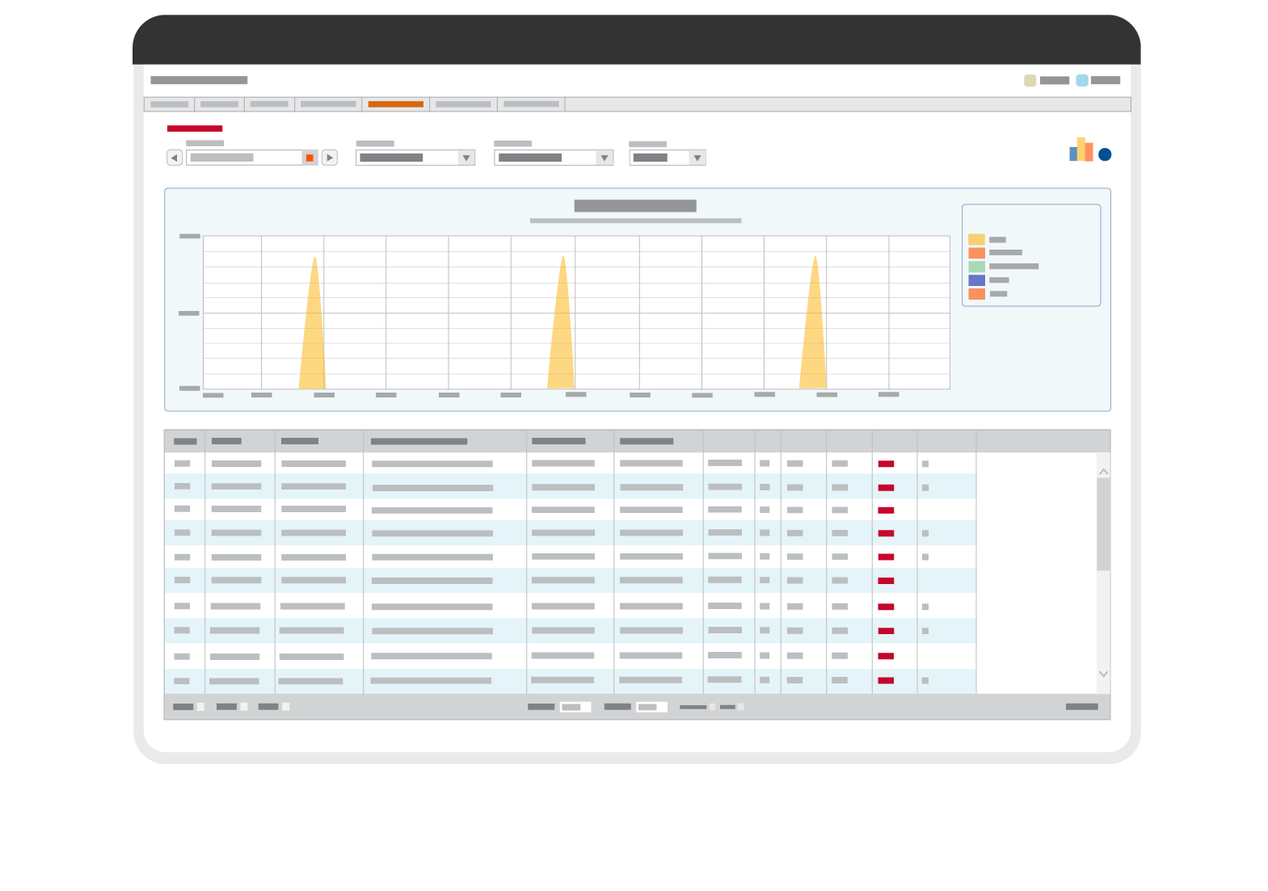Viewport: 1268px width, 891px height.
Task: Tick the small checkbox in first table row
Action: pyautogui.click(x=925, y=464)
